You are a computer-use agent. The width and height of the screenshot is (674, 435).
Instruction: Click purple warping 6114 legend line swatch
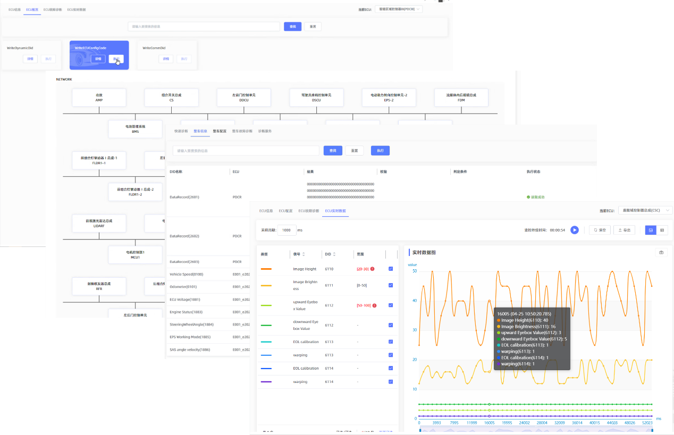coord(266,382)
